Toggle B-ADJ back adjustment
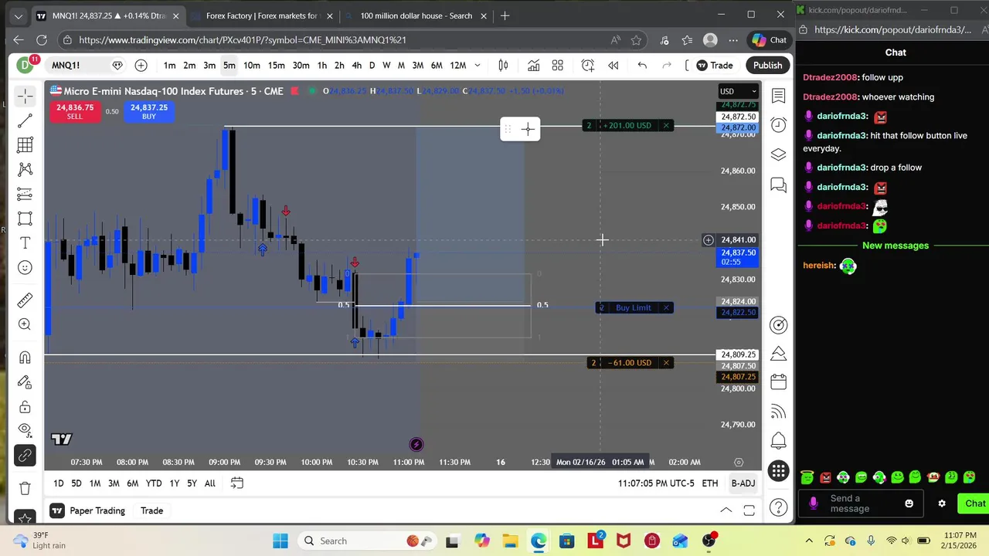The width and height of the screenshot is (989, 556). (x=743, y=483)
